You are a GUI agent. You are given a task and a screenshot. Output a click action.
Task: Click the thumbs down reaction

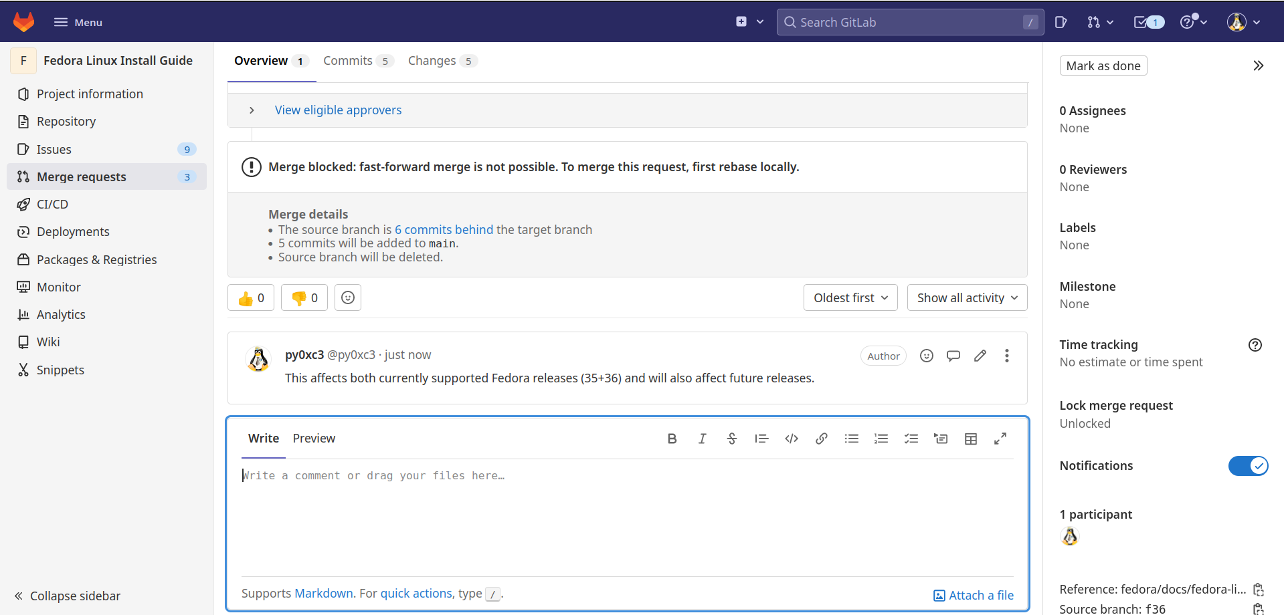coord(304,298)
